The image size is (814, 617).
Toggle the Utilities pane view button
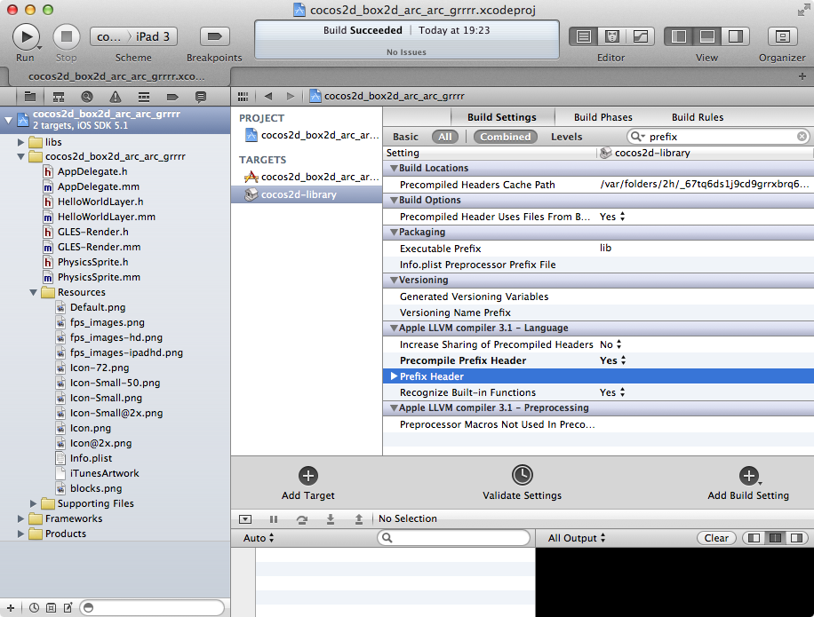coord(735,36)
